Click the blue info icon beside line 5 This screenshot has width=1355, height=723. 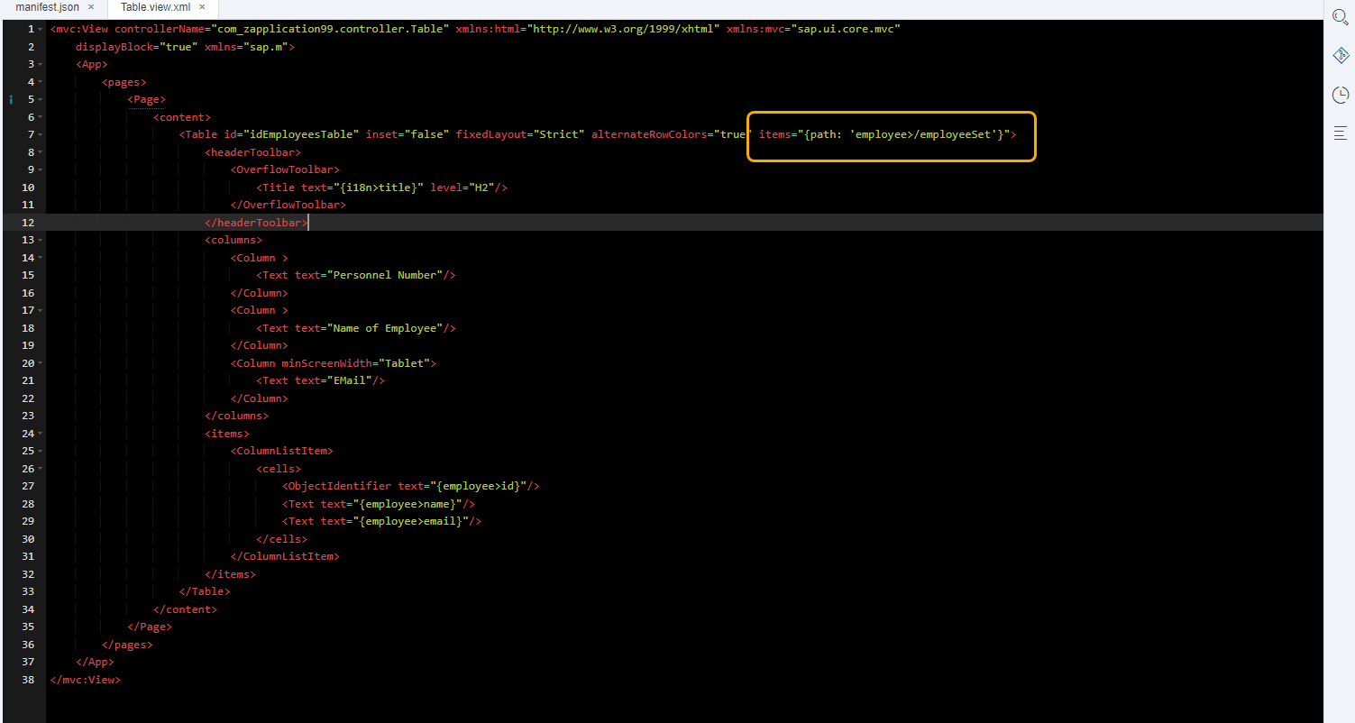[x=10, y=99]
